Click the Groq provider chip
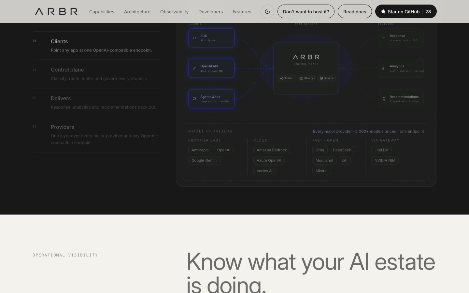This screenshot has height=293, width=469. 320,150
